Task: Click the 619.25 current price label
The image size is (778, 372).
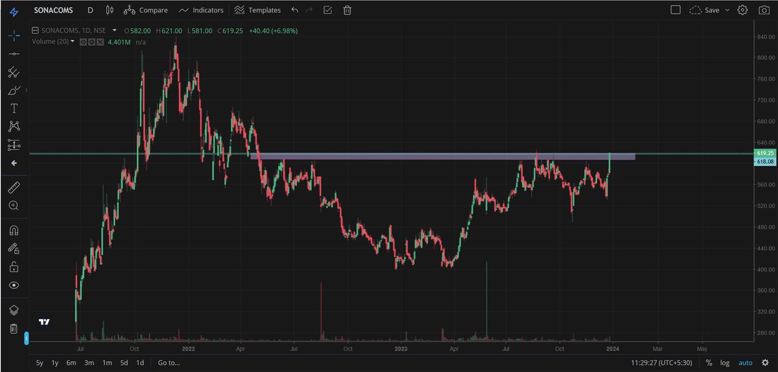Action: click(x=765, y=153)
